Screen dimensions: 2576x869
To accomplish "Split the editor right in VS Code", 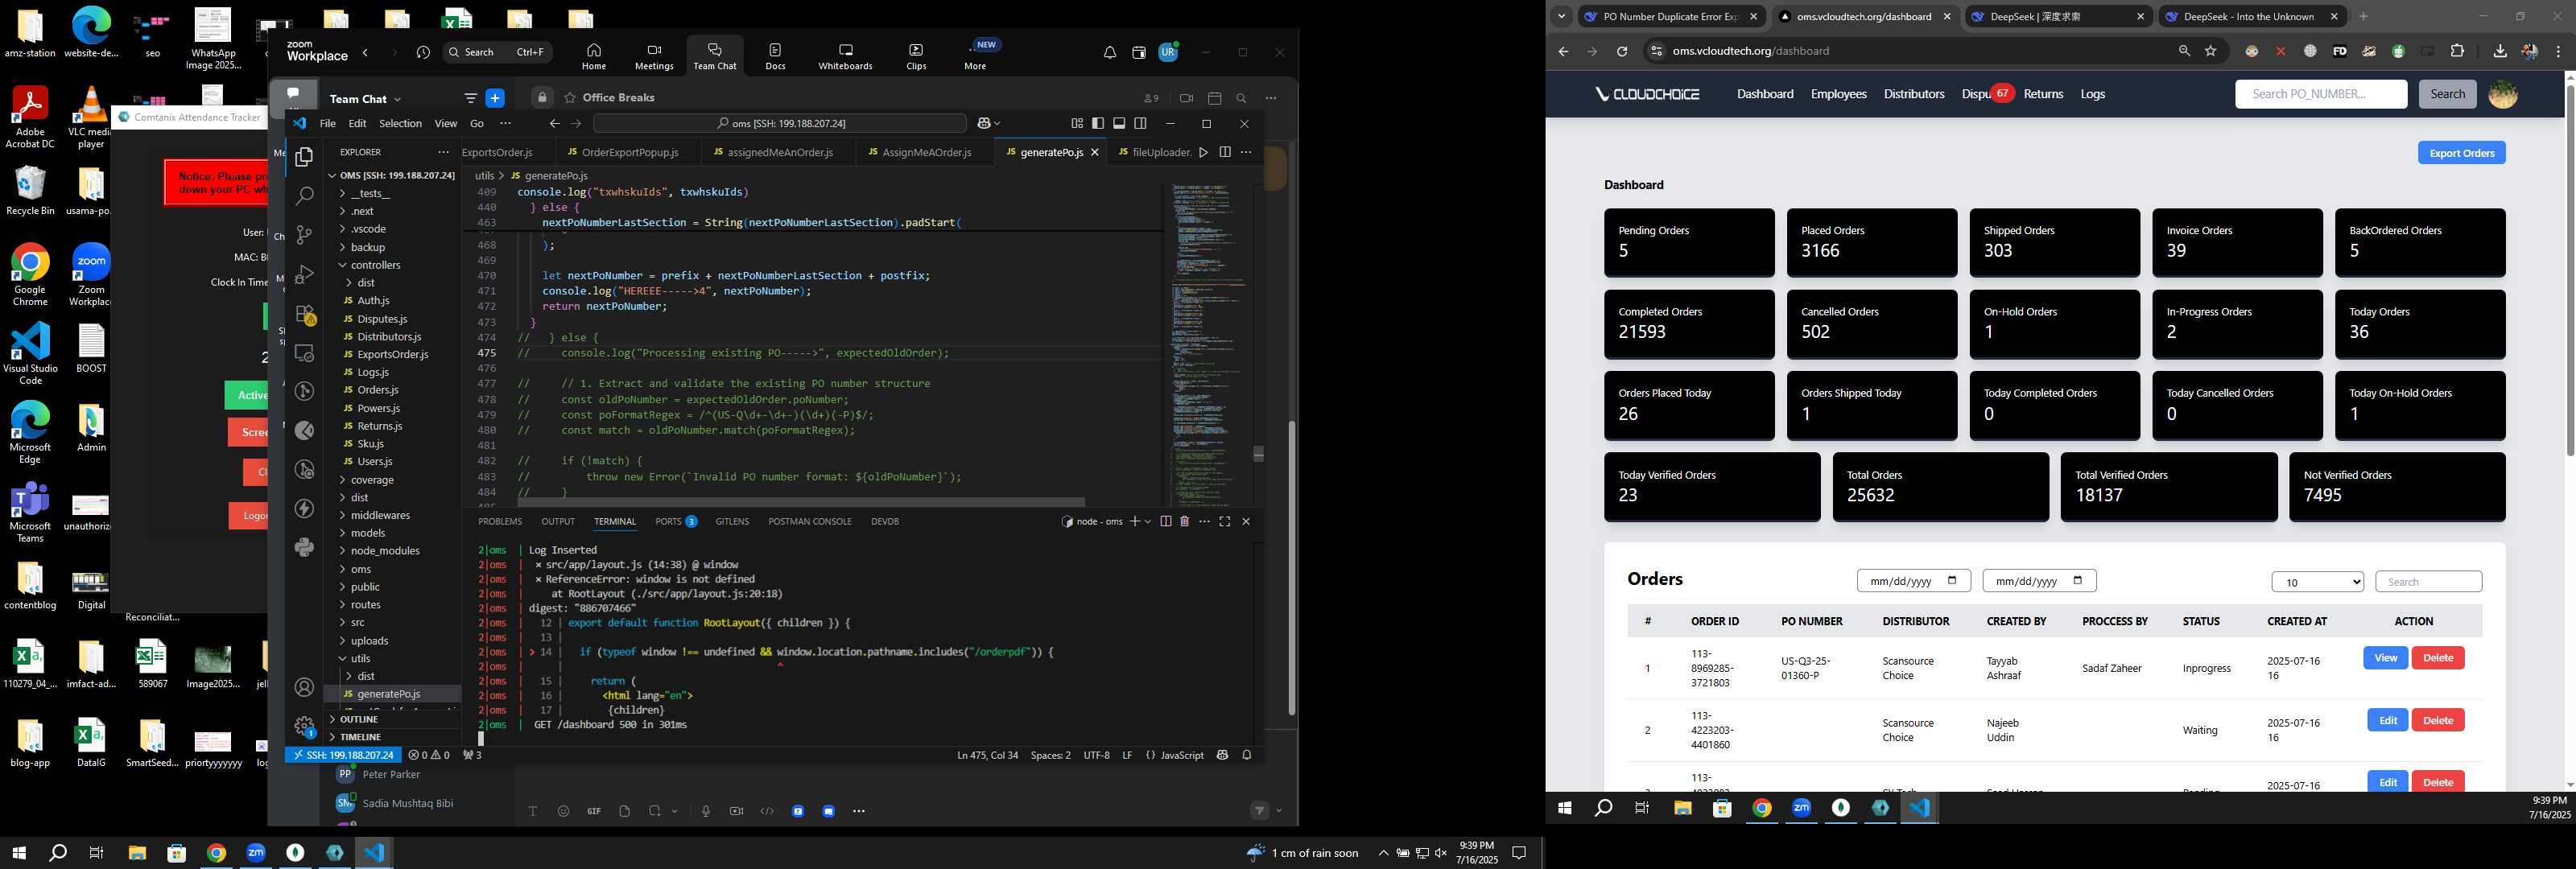I will (1225, 152).
